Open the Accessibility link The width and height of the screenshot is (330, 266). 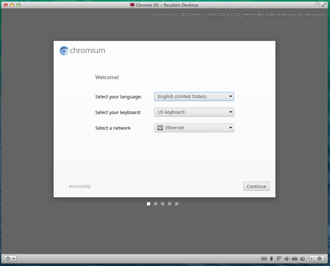[80, 186]
